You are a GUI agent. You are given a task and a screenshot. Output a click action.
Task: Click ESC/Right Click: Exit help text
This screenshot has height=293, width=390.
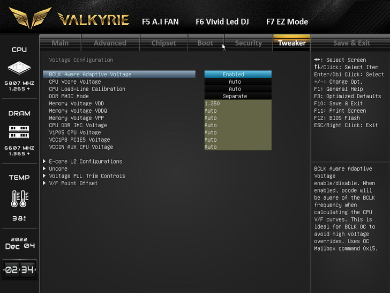[346, 125]
